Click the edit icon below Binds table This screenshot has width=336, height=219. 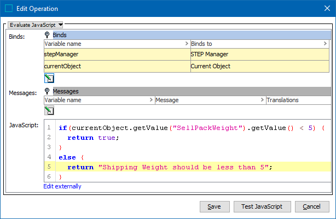click(x=49, y=78)
